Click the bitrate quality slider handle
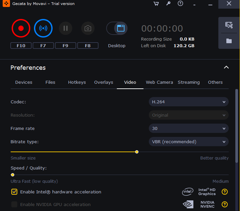This screenshot has width=240, height=211. (137, 152)
